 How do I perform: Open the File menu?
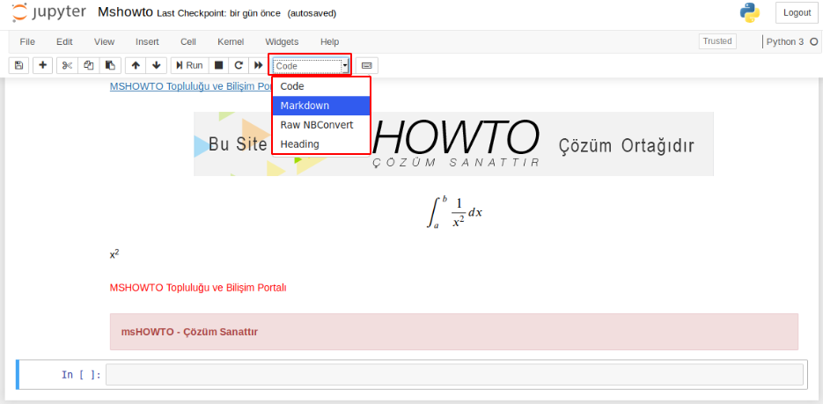tap(27, 42)
